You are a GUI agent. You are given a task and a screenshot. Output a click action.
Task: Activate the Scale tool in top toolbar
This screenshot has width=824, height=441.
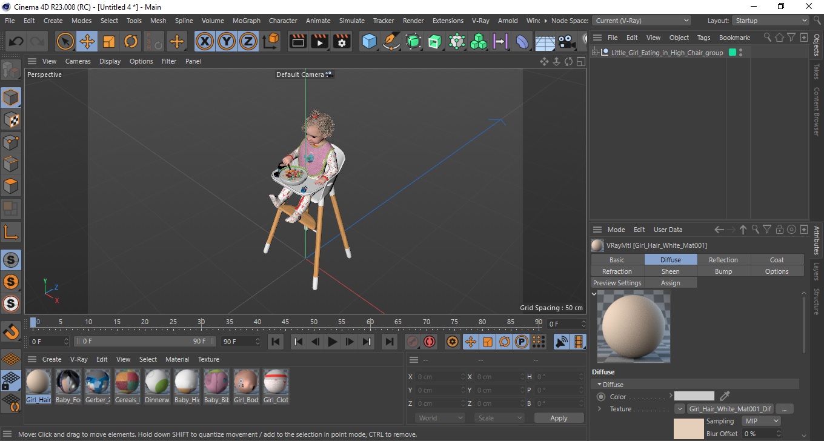109,42
